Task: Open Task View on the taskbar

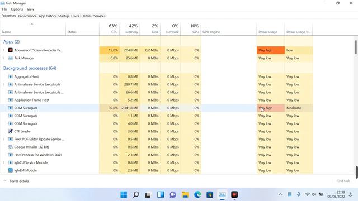Action: (148, 195)
